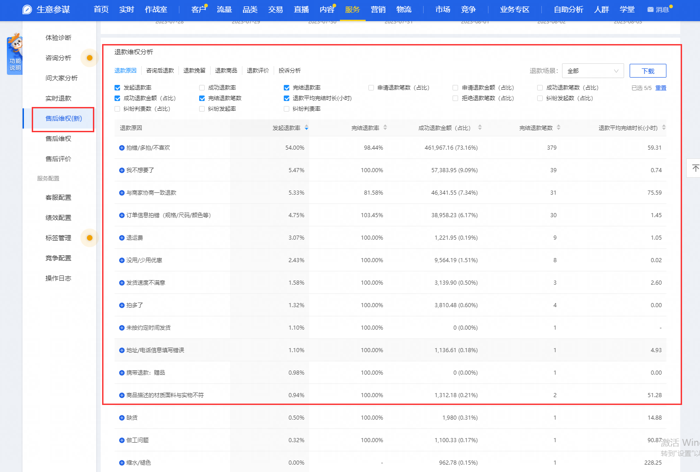The height and width of the screenshot is (472, 700).
Task: Select 售后评价 in the sidebar
Action: tap(58, 159)
